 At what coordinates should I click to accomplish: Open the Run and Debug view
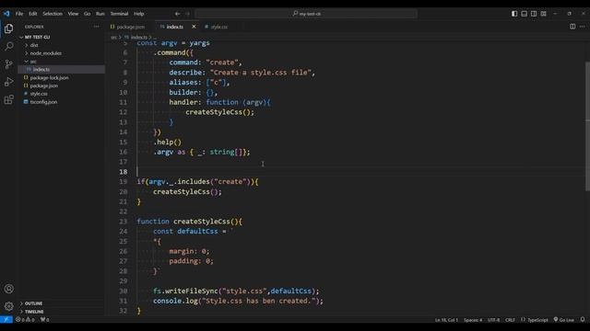(8, 82)
